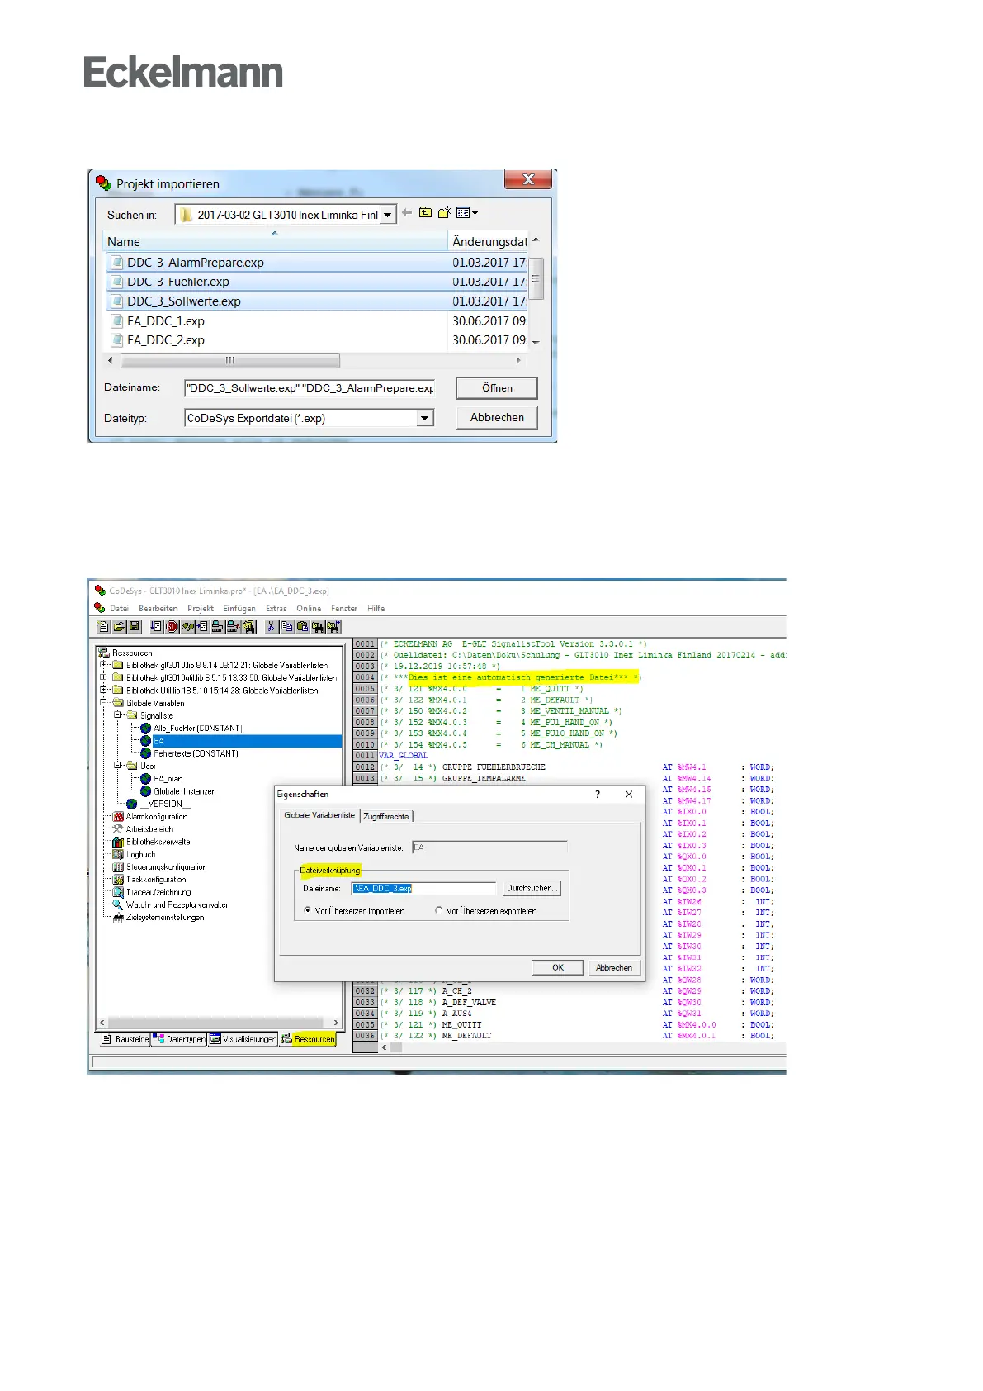Click the Find binoculars toolbar icon
Viewport: 983px width, 1391px height.
click(x=318, y=627)
